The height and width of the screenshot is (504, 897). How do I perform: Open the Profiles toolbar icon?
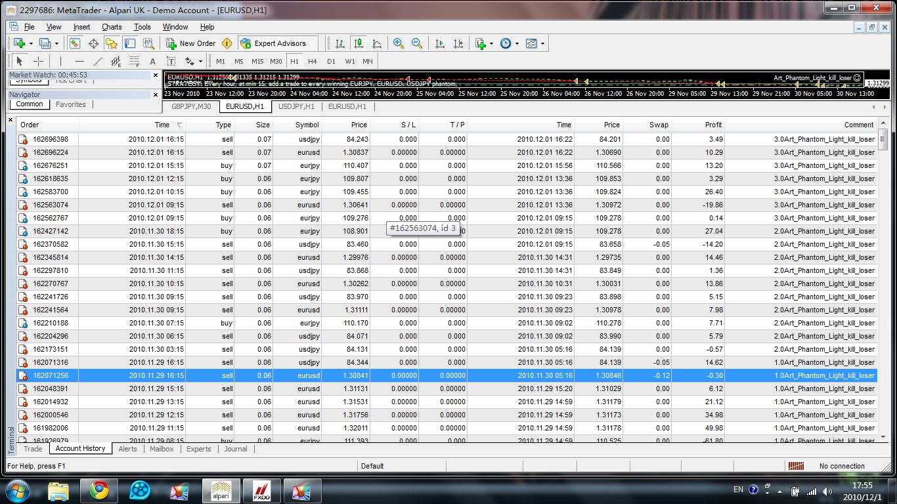(45, 43)
